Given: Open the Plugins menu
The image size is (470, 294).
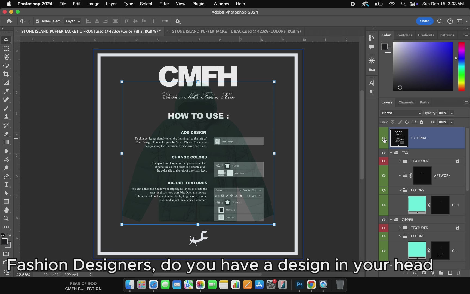Looking at the screenshot, I should tap(199, 4).
